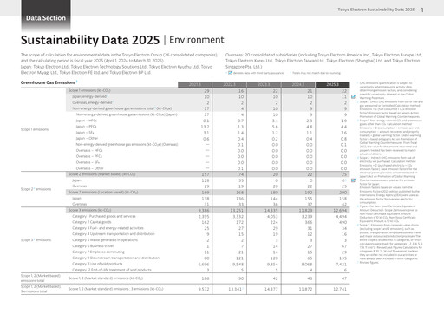
Task: Click the 2021.3 column header
Action: coord(195,84)
